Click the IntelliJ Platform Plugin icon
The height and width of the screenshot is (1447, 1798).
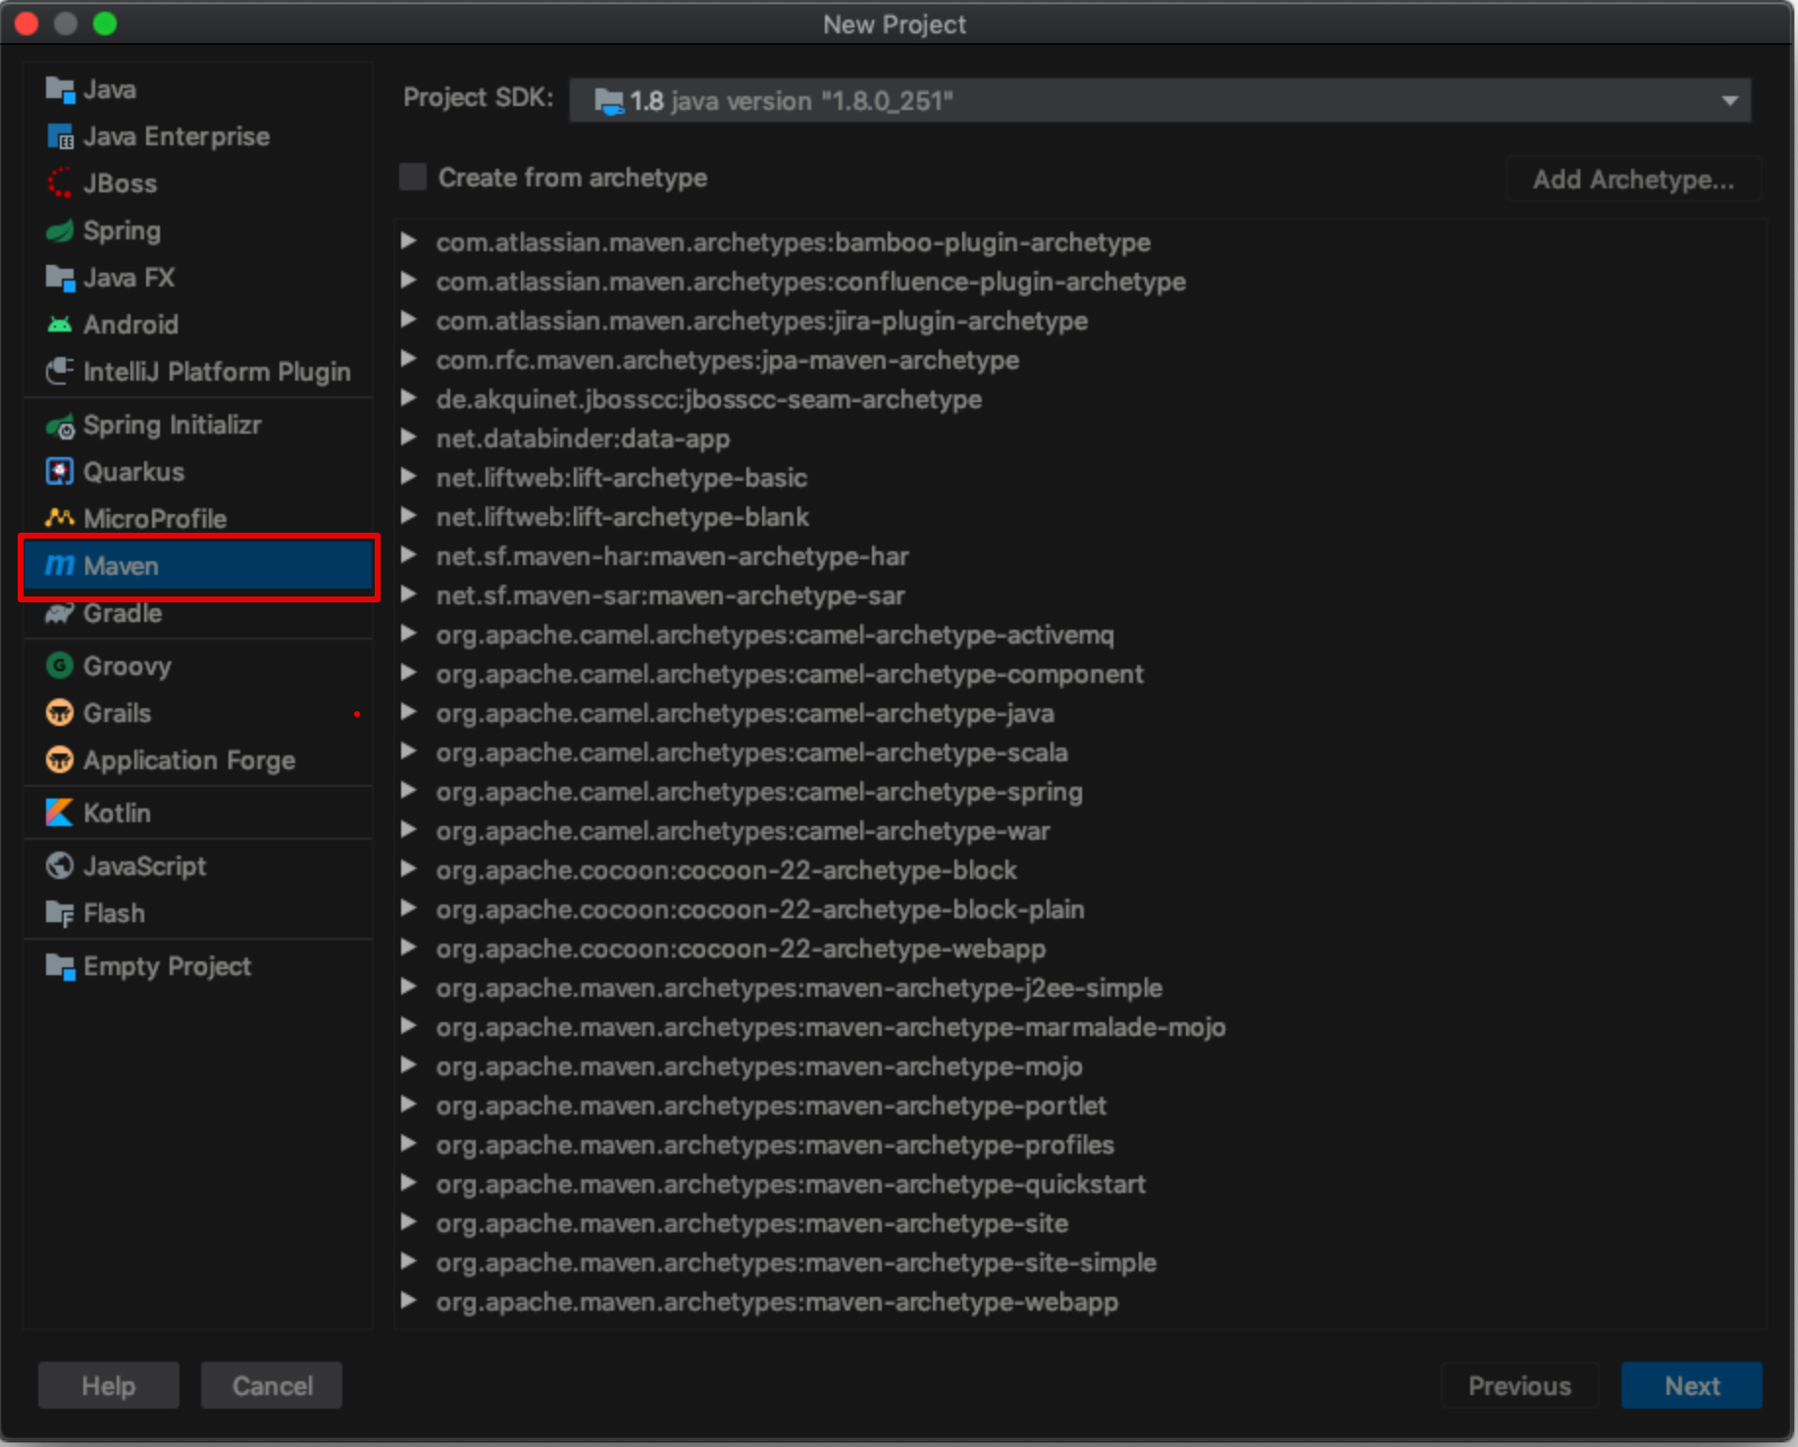[60, 372]
